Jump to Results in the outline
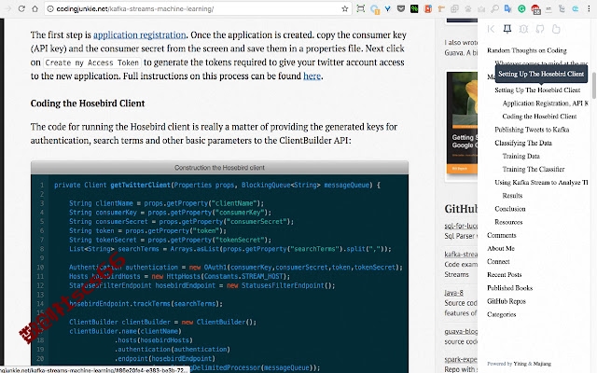 (512, 196)
